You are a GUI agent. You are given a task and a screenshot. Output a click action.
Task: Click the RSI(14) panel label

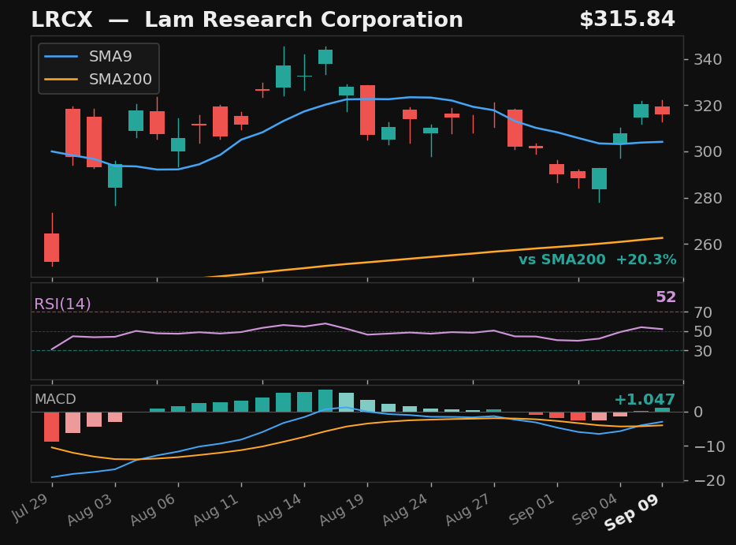(x=62, y=304)
